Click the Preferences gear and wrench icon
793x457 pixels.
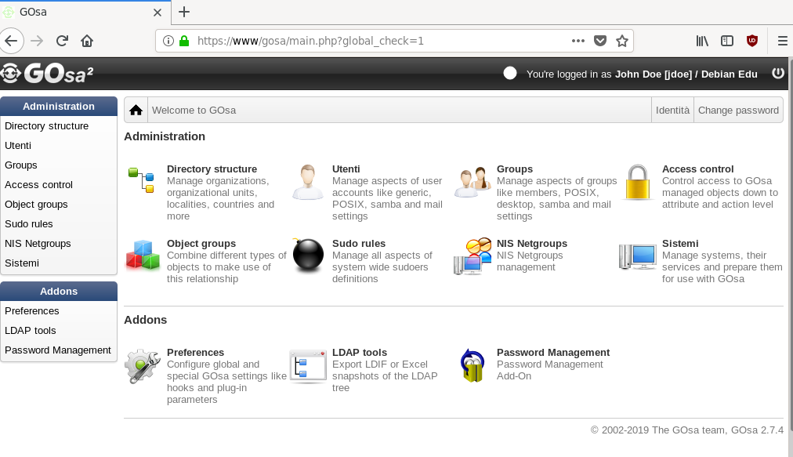click(143, 365)
